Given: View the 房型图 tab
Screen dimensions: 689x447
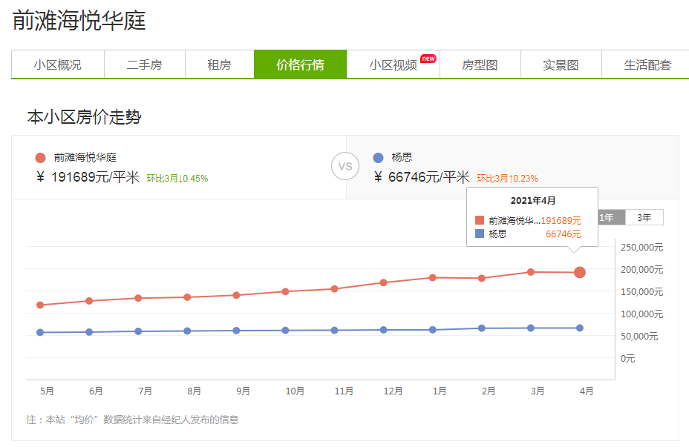Looking at the screenshot, I should pos(480,65).
